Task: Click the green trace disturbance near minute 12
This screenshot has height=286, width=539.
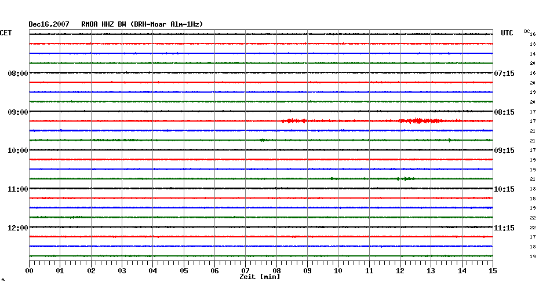Action: pyautogui.click(x=406, y=179)
